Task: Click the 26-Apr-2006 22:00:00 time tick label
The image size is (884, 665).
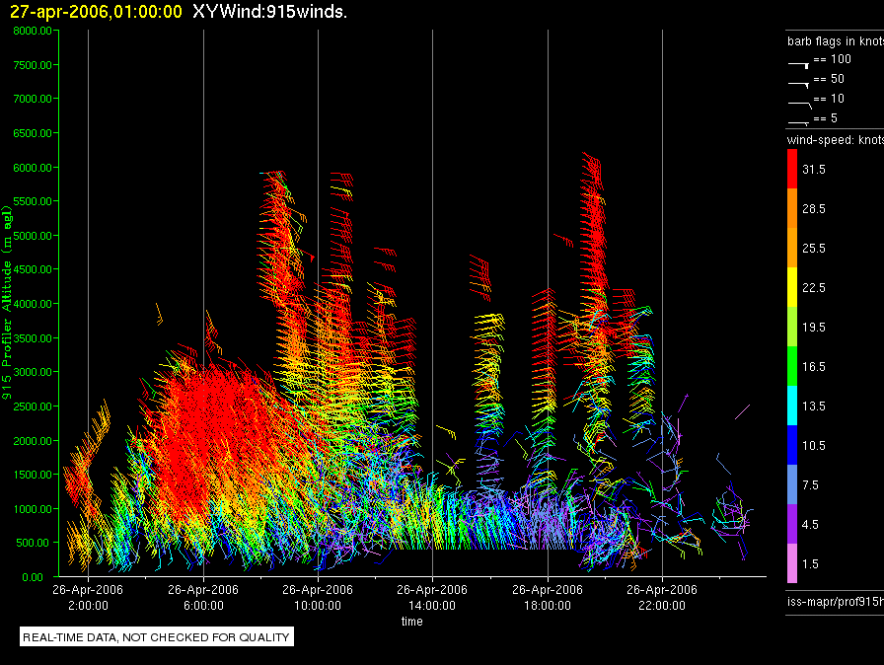Action: 662,597
